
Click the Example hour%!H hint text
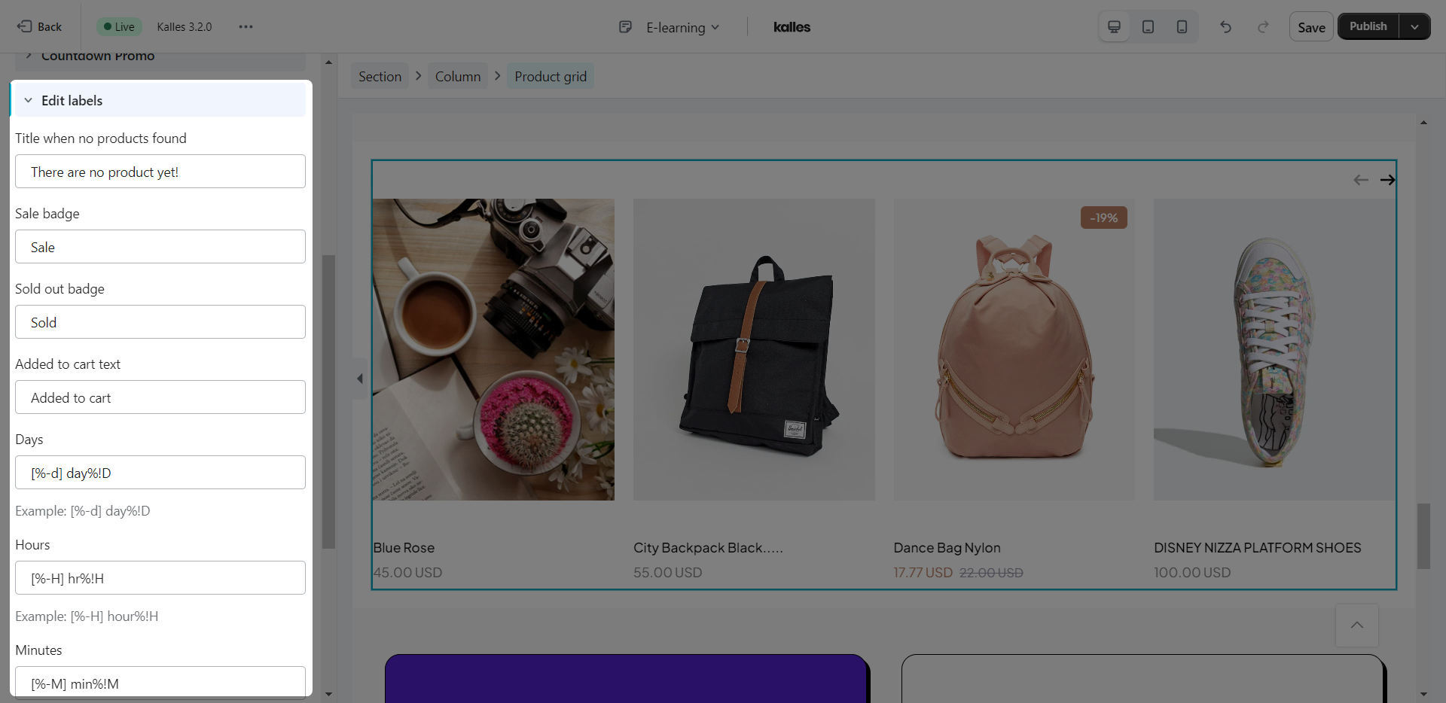coord(87,616)
